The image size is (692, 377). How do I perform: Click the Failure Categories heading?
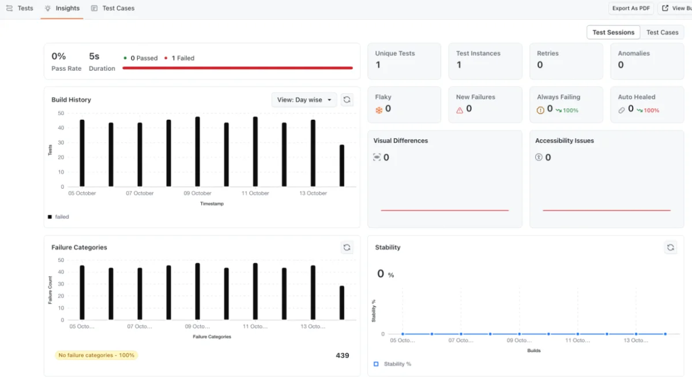coord(79,247)
